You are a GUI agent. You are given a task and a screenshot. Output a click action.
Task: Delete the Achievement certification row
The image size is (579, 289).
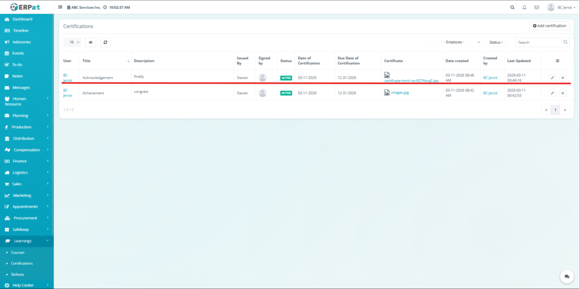click(563, 93)
